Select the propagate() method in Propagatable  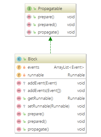tap(50, 32)
